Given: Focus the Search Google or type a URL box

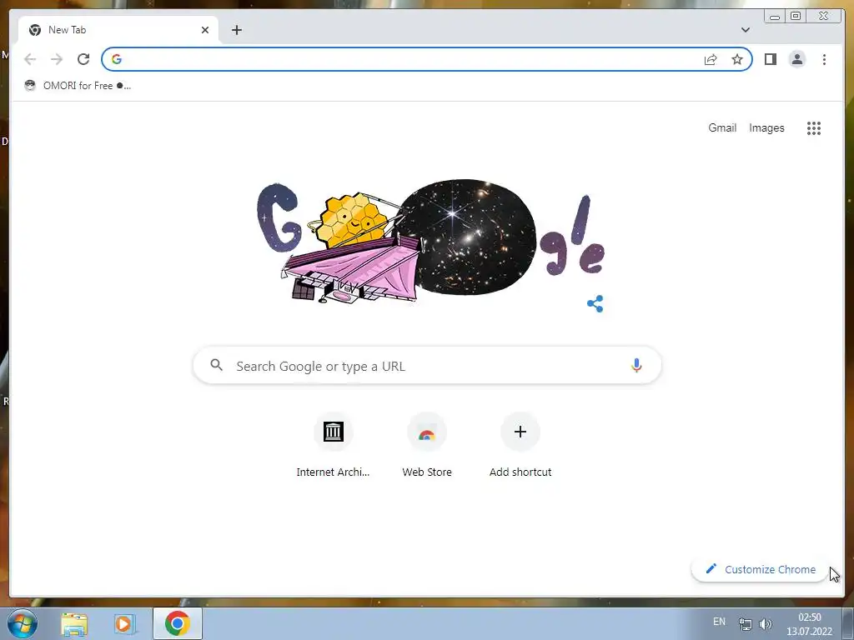Looking at the screenshot, I should pos(427,366).
